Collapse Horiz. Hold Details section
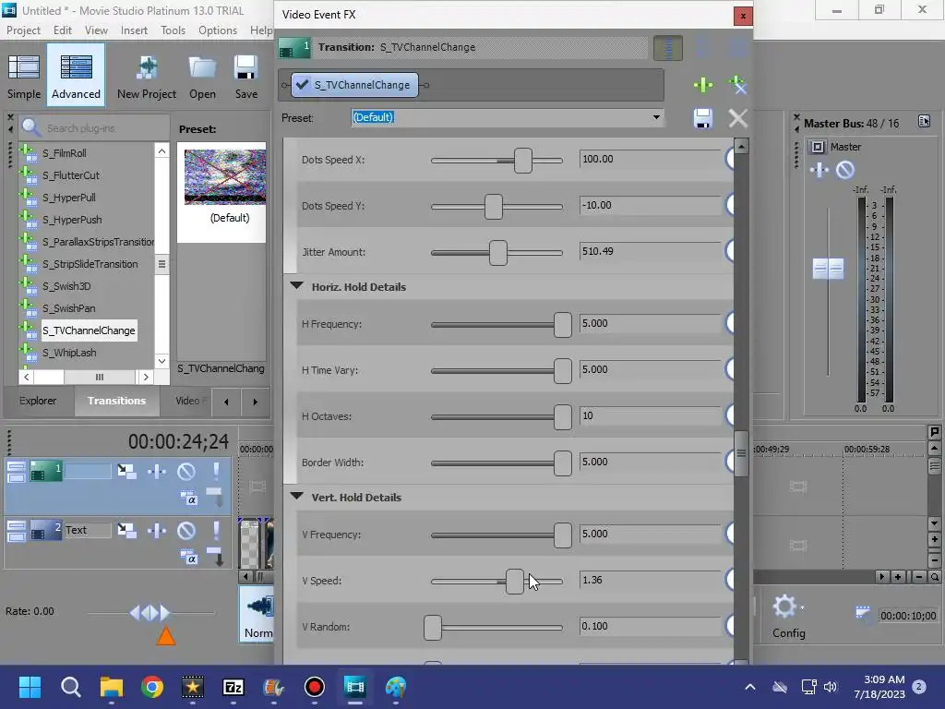The image size is (945, 709). tap(296, 286)
